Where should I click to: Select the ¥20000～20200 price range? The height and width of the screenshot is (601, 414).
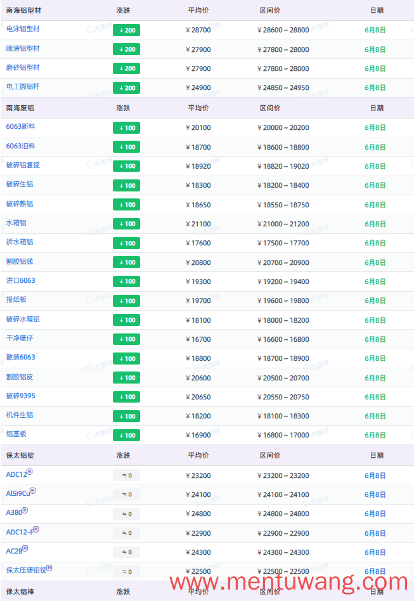(283, 128)
